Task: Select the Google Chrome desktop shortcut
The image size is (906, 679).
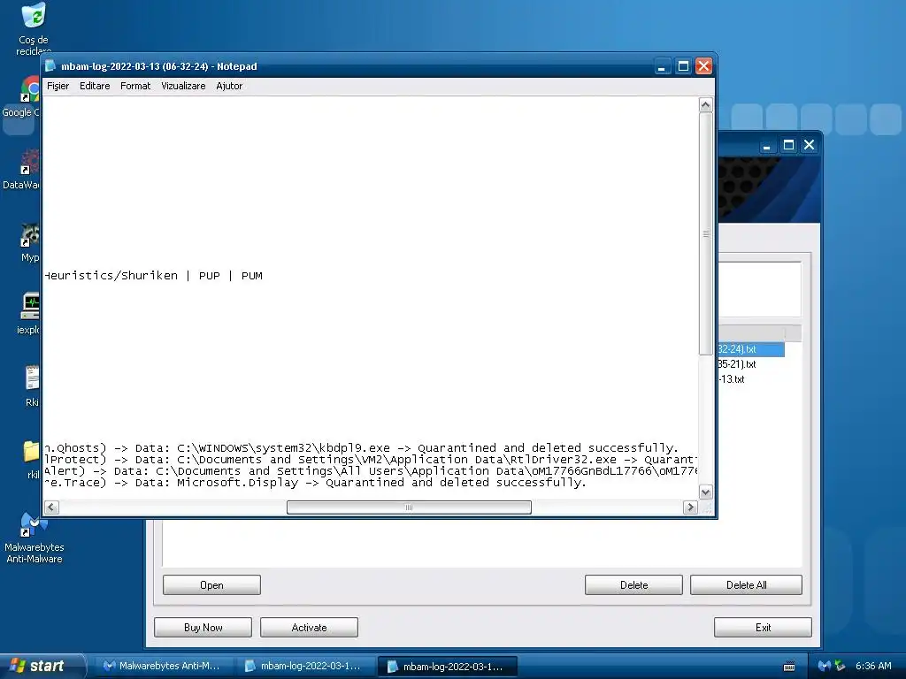Action: (x=22, y=97)
